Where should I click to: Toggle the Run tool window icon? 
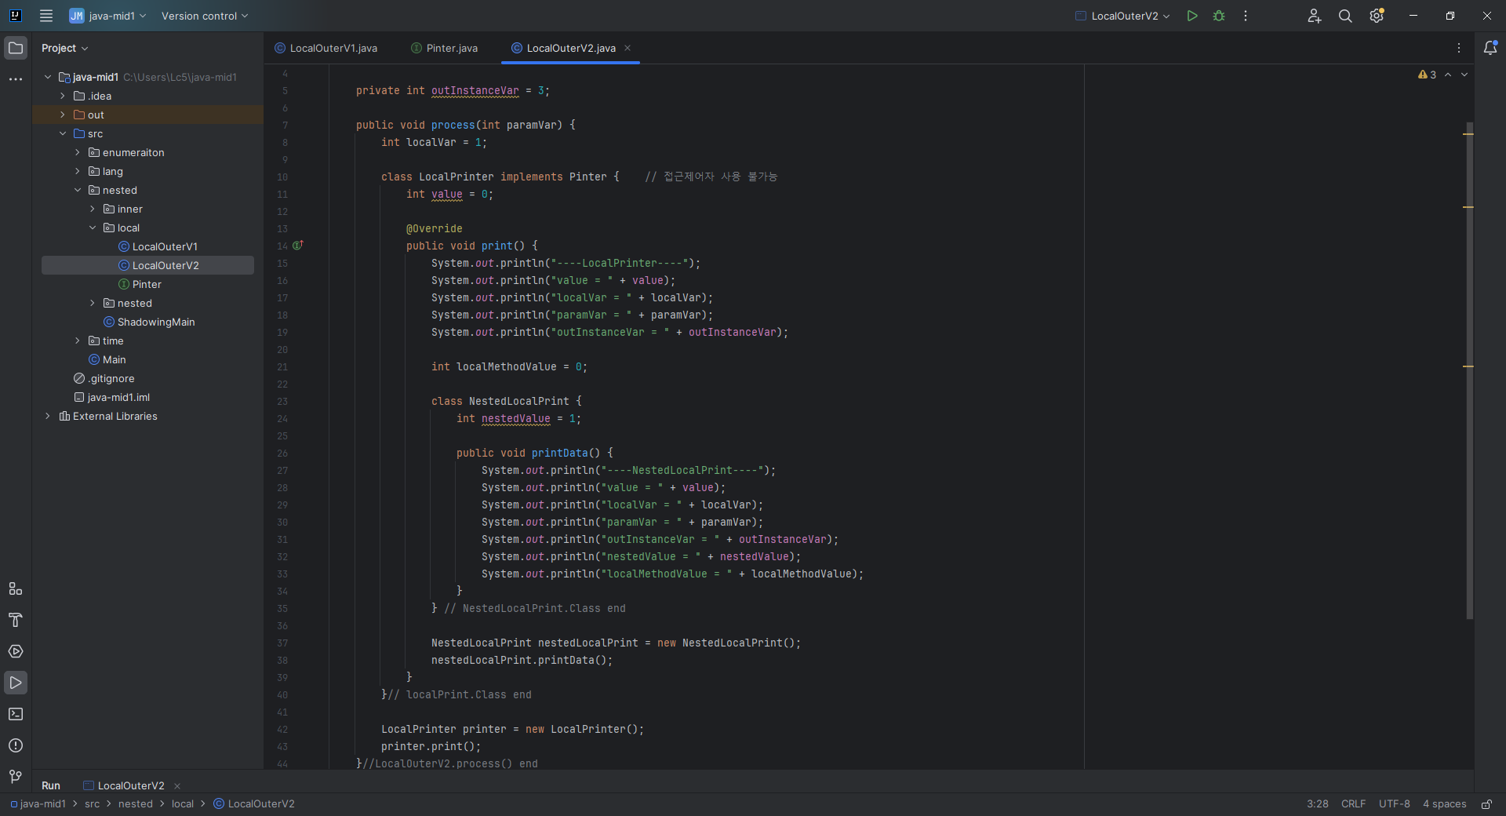(16, 683)
